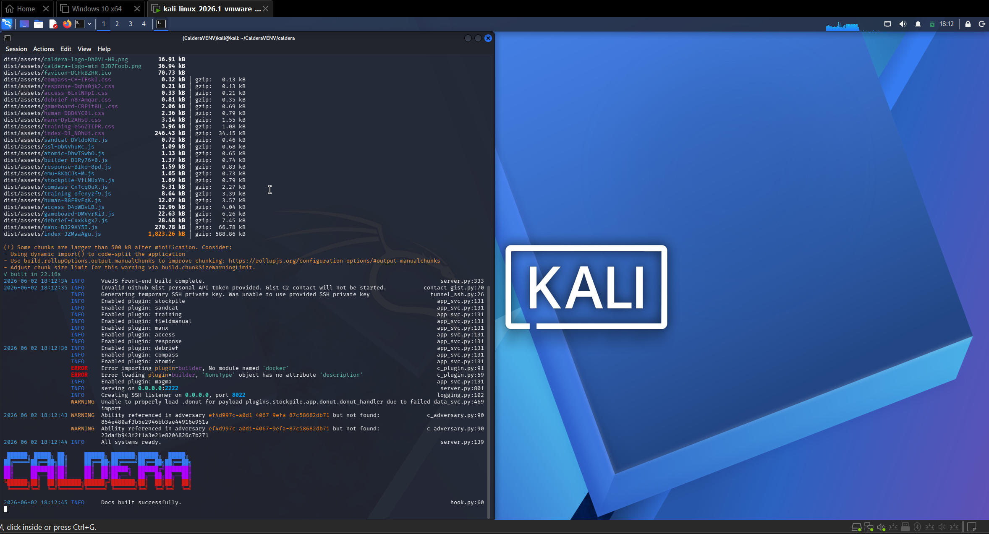Click the 'No module named docker' error text
The height and width of the screenshot is (534, 989).
249,368
